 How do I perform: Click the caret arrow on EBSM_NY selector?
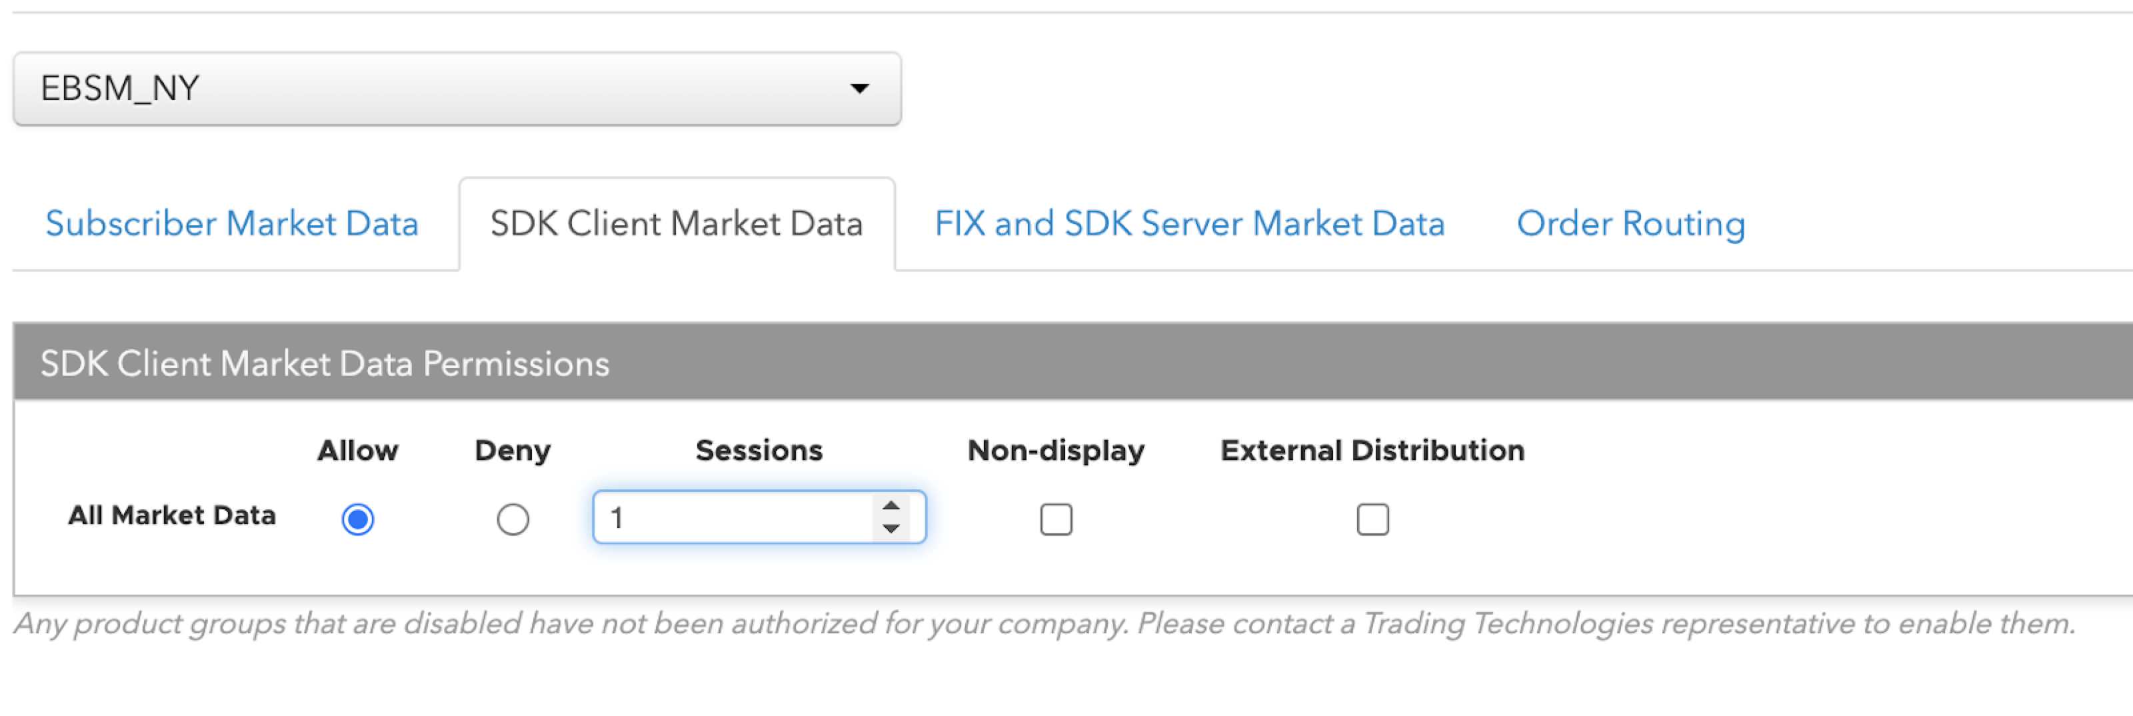pos(861,89)
